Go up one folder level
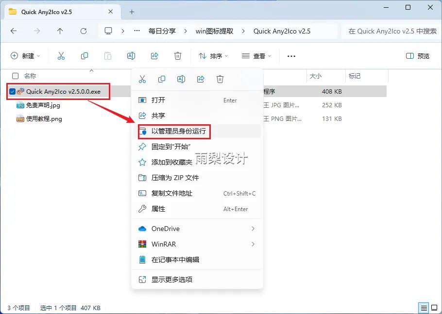 coord(60,31)
